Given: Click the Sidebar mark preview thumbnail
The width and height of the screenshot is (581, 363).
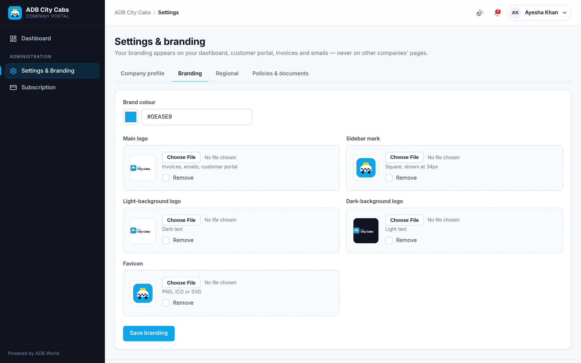Looking at the screenshot, I should coord(366,168).
